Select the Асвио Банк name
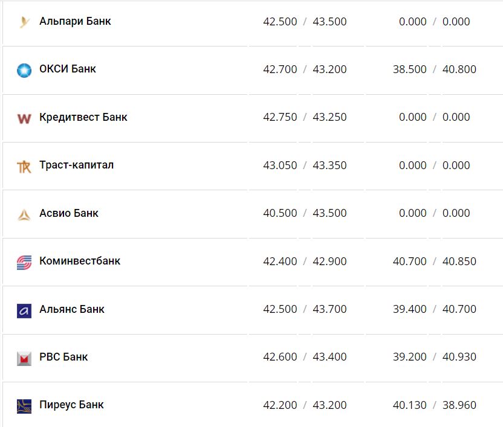The image size is (503, 427). pos(69,213)
